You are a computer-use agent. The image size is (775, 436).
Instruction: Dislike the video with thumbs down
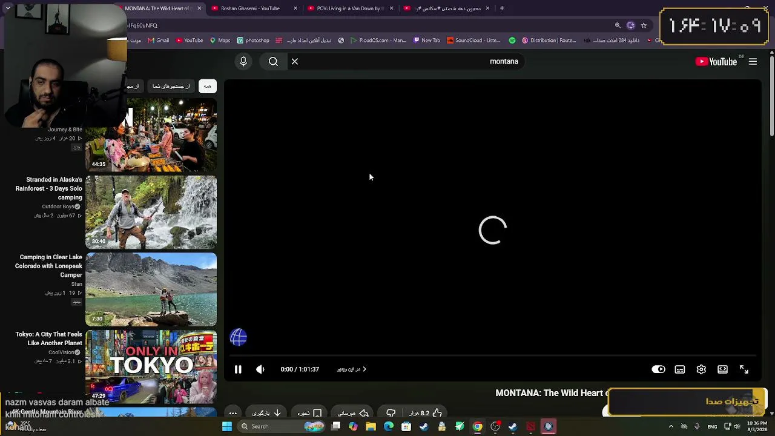coord(391,413)
